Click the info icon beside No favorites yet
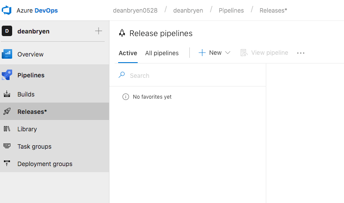The height and width of the screenshot is (203, 344). point(126,97)
